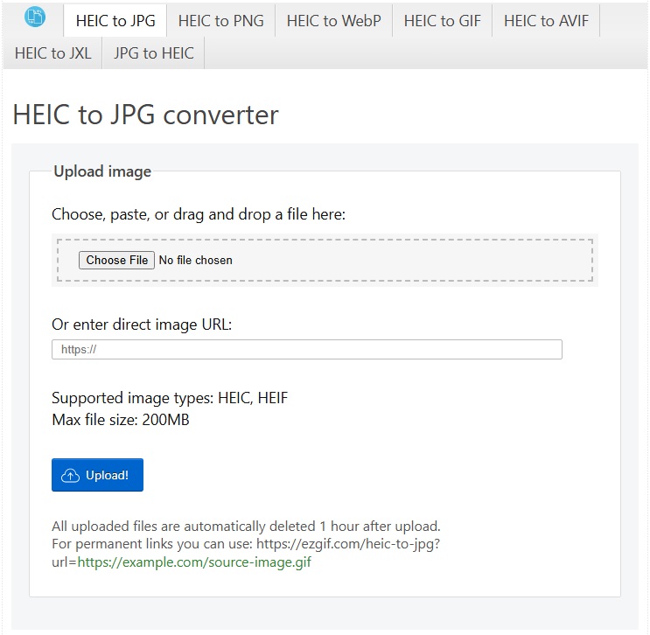Open the HEIC to PNG tab
650x635 pixels.
pyautogui.click(x=221, y=21)
